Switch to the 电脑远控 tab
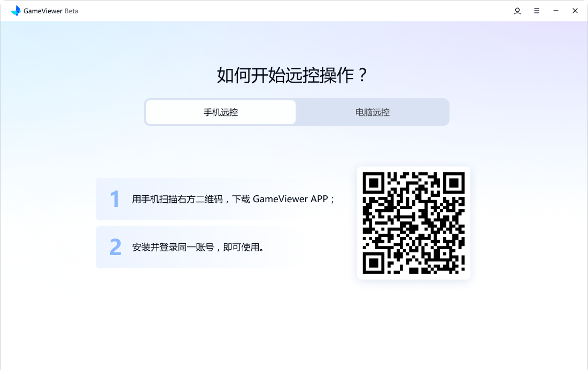Screen dimensions: 588x374 pyautogui.click(x=373, y=112)
